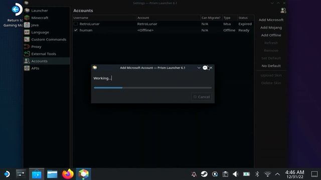Image resolution: width=321 pixels, height=180 pixels.
Task: Cancel the Add Microsoft Account dialog
Action: click(x=202, y=97)
